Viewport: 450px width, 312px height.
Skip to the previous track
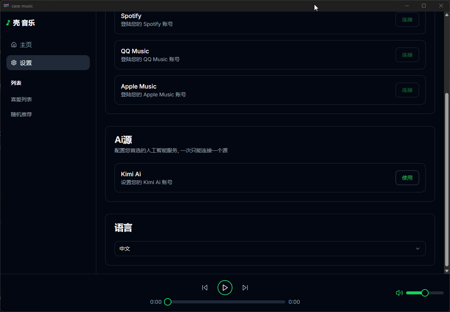click(205, 288)
